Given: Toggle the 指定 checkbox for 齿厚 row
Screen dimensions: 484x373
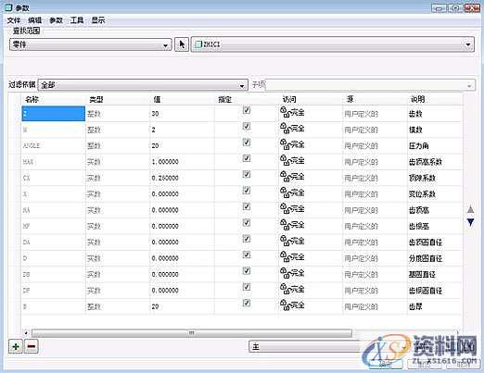Looking at the screenshot, I should [247, 303].
